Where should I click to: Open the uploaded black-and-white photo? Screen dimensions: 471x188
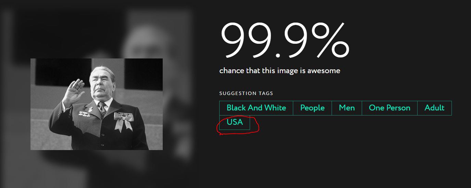pos(97,104)
